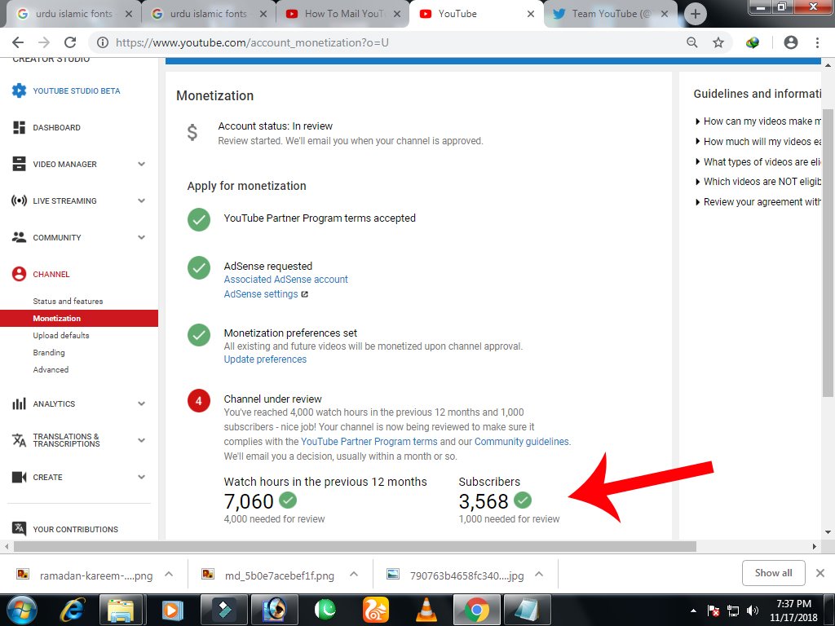Open Status and features submenu item

click(x=68, y=302)
